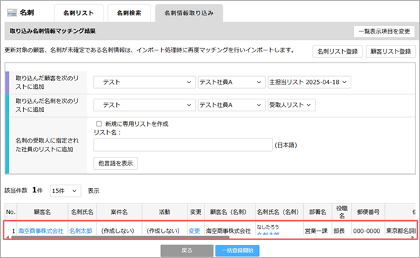Focus the リスト名 Japanese input field

pyautogui.click(x=183, y=145)
